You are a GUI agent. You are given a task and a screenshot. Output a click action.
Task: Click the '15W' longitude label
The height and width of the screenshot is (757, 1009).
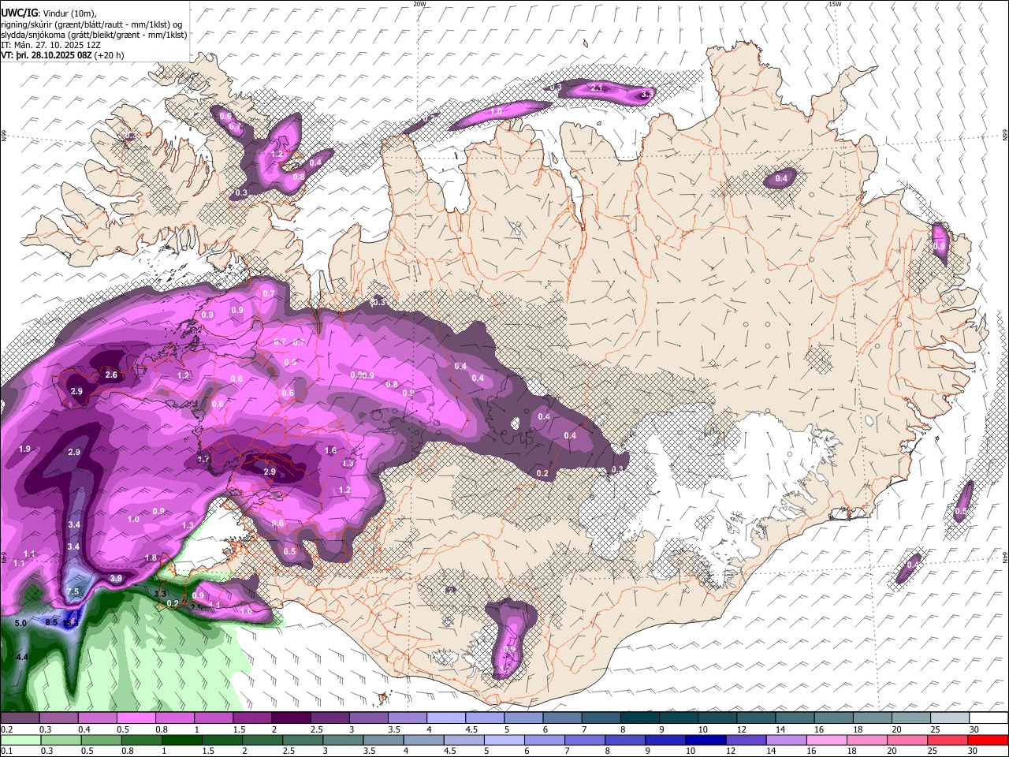coord(835,4)
